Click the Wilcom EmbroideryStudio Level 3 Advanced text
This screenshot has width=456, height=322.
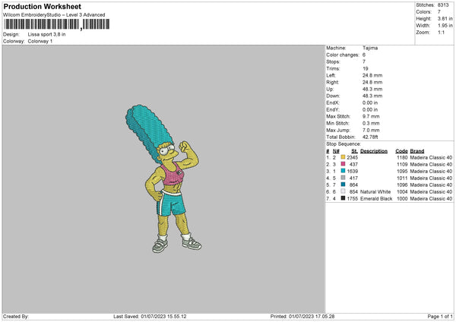tap(54, 15)
